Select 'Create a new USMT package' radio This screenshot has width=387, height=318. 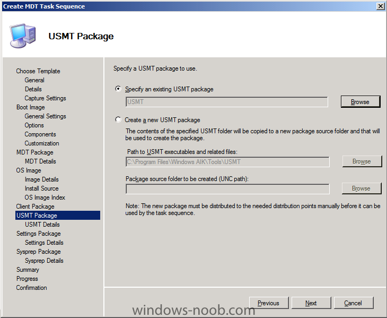click(x=118, y=120)
